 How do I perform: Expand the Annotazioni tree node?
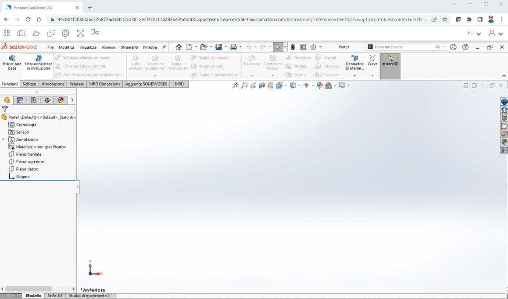click(4, 139)
